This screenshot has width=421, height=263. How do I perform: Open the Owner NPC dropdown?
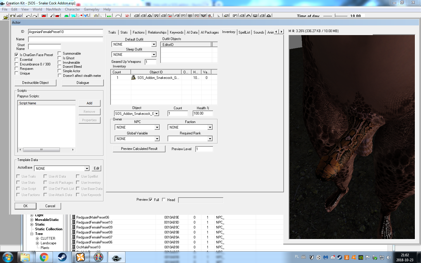[x=157, y=127]
